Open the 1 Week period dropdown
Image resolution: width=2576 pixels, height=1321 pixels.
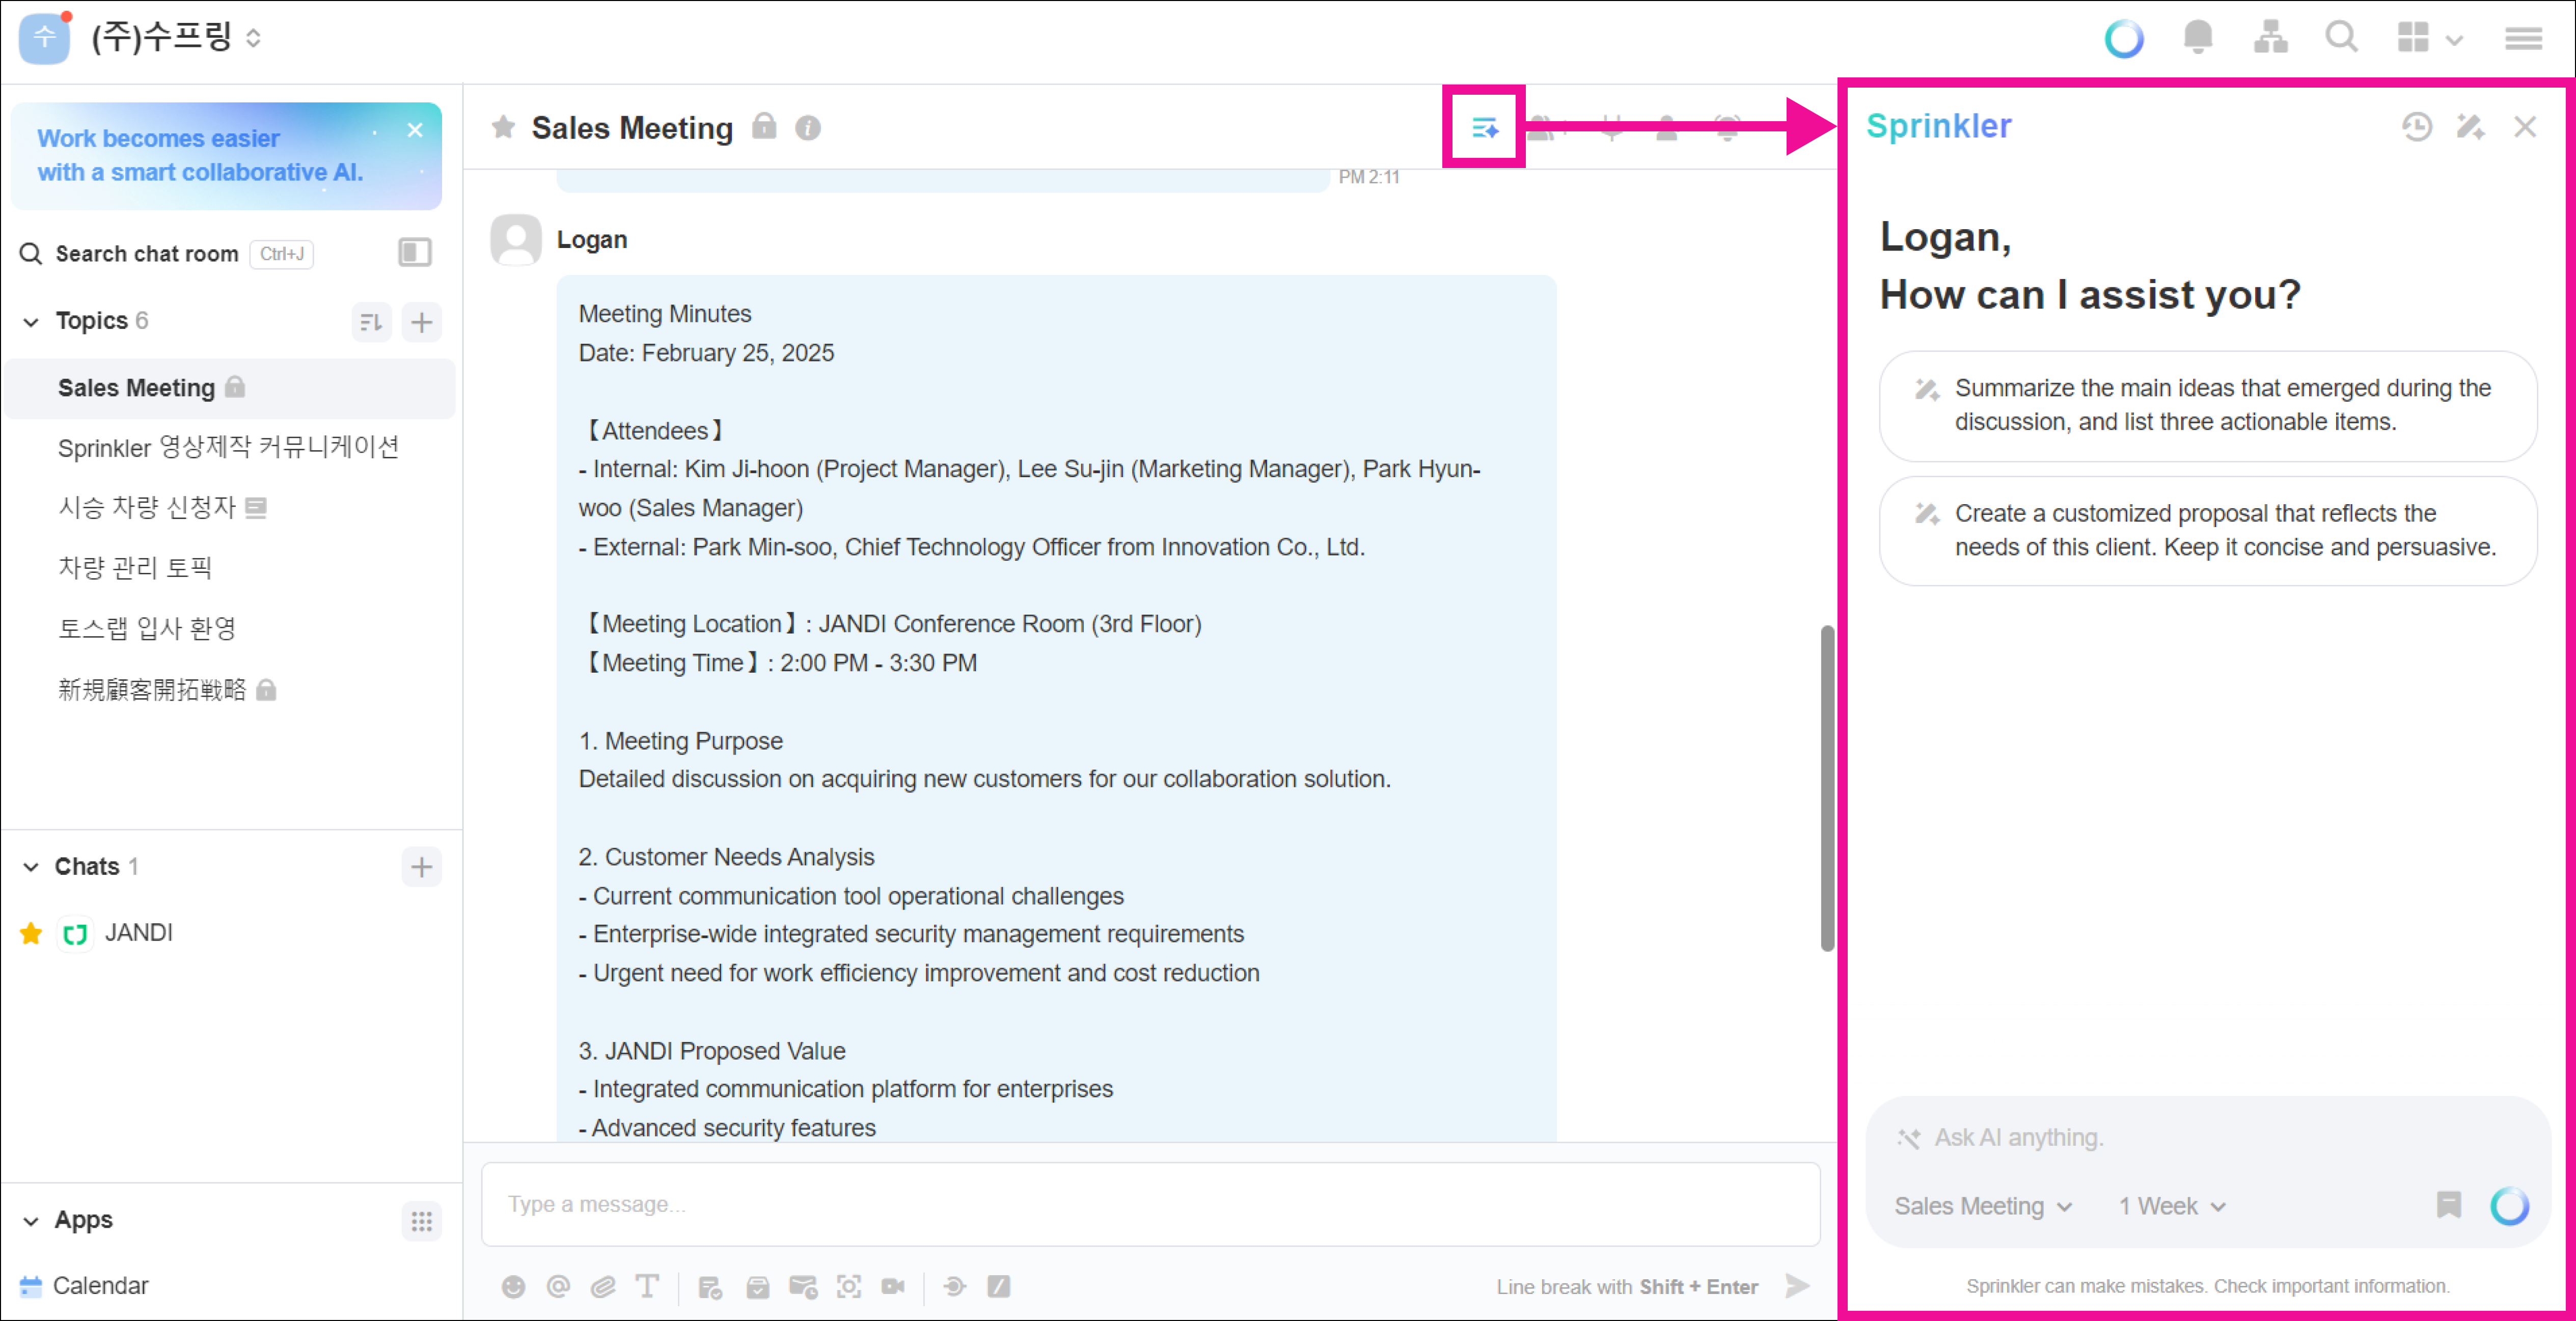click(2171, 1206)
